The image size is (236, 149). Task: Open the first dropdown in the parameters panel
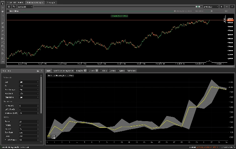pos(29,82)
